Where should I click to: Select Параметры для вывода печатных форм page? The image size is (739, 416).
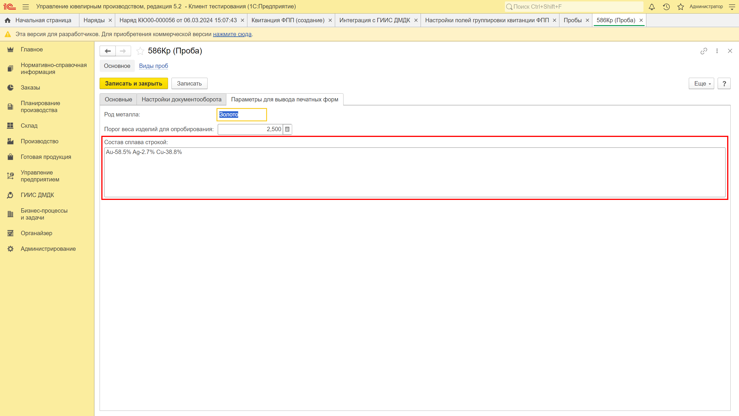click(285, 99)
